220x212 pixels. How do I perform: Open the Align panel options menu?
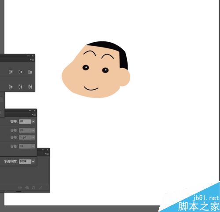32,60
